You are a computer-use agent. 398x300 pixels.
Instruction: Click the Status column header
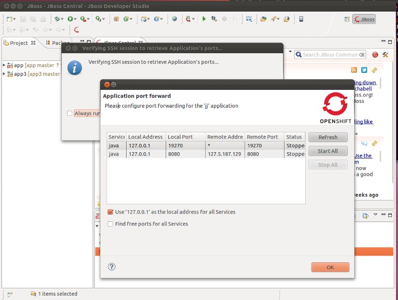295,137
